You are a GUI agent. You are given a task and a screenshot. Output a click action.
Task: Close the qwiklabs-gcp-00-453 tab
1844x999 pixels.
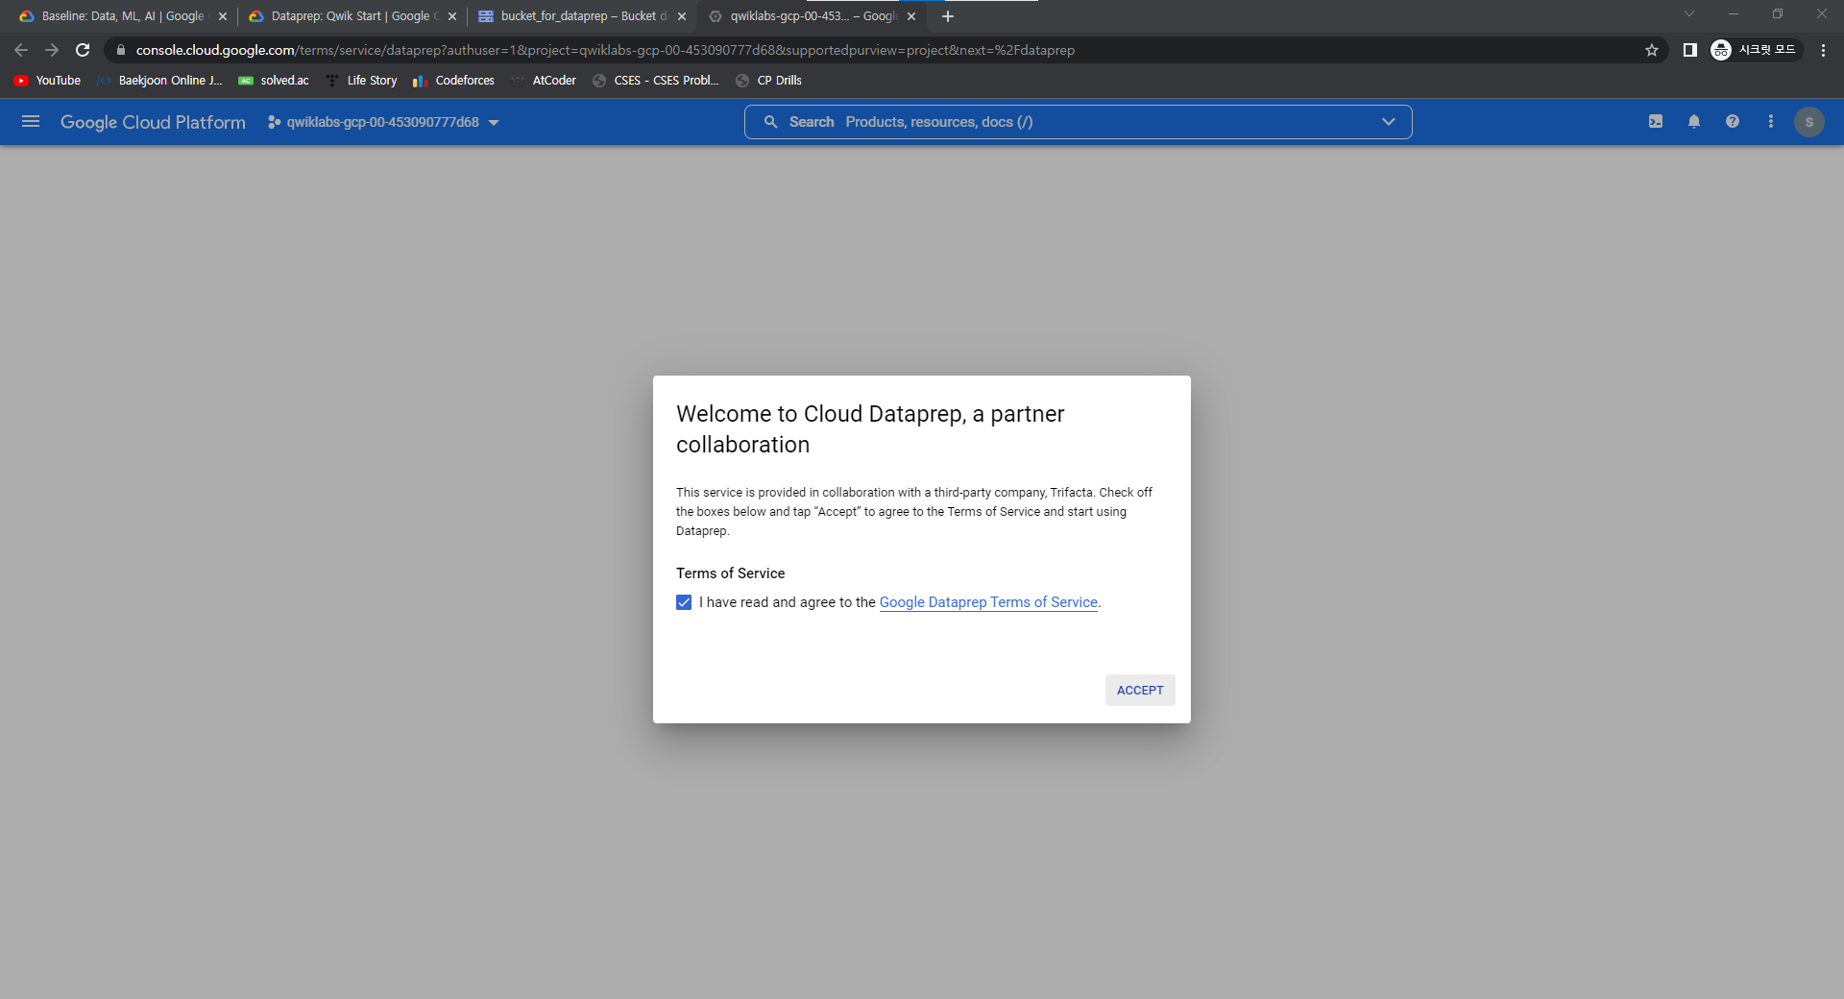(911, 16)
